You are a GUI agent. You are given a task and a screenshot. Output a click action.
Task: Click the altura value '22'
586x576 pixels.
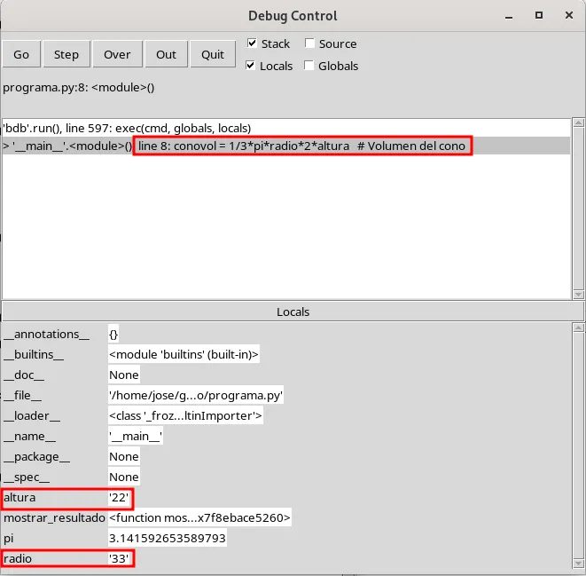119,498
